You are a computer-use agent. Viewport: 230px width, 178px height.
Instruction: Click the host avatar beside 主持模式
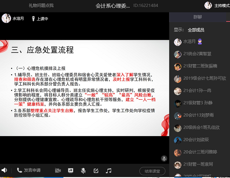208,6
